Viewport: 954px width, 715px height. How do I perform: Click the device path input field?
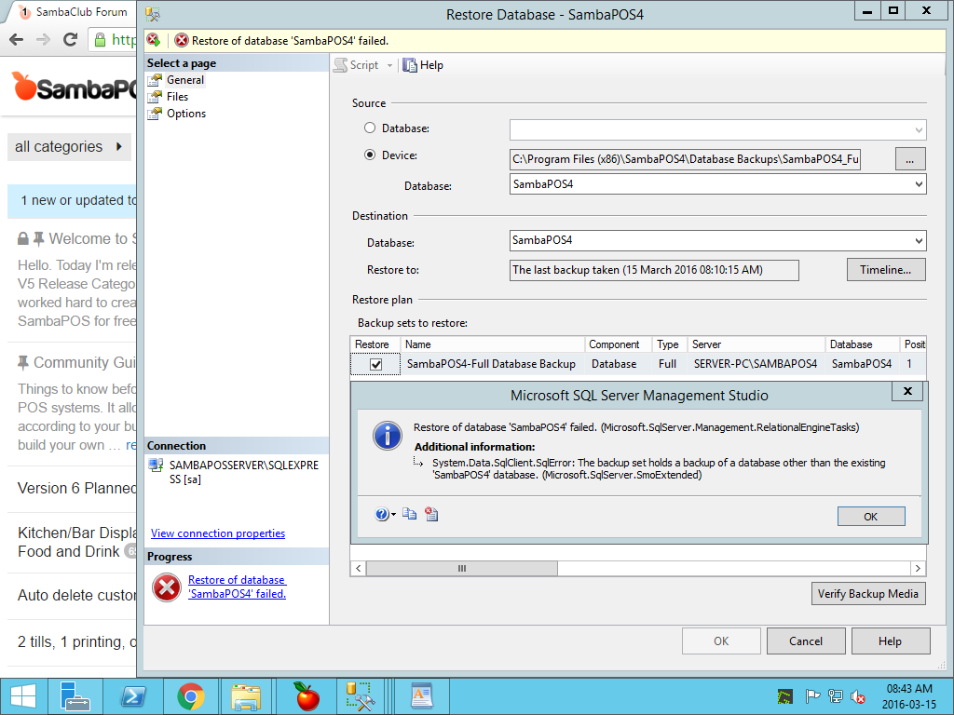click(x=685, y=159)
